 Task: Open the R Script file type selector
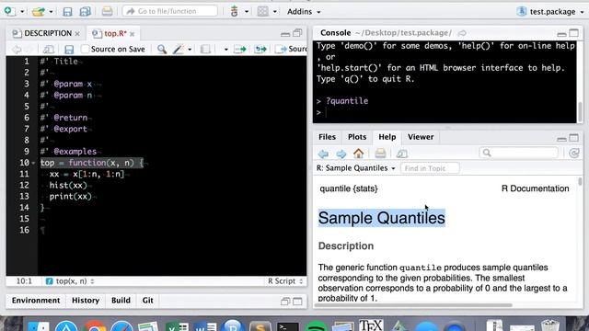285,281
